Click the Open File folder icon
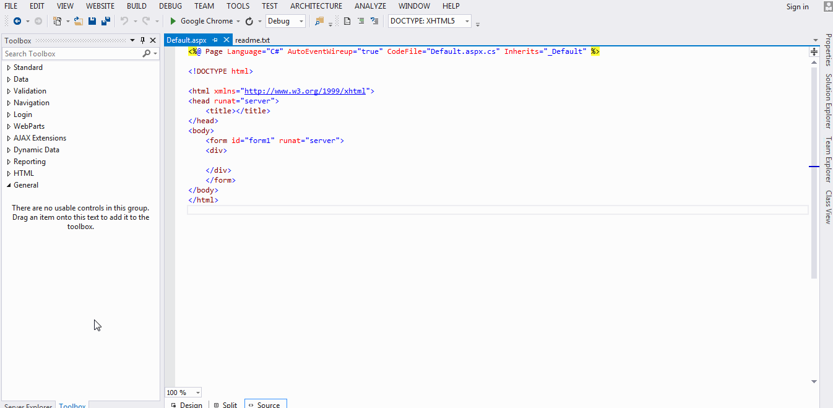 pos(79,21)
